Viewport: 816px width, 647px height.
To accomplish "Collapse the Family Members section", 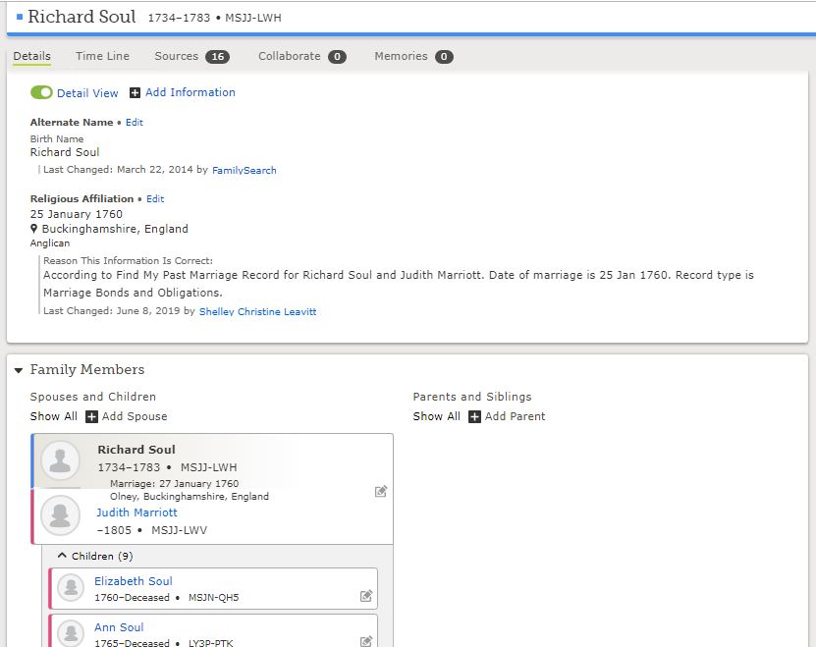I will pyautogui.click(x=19, y=370).
